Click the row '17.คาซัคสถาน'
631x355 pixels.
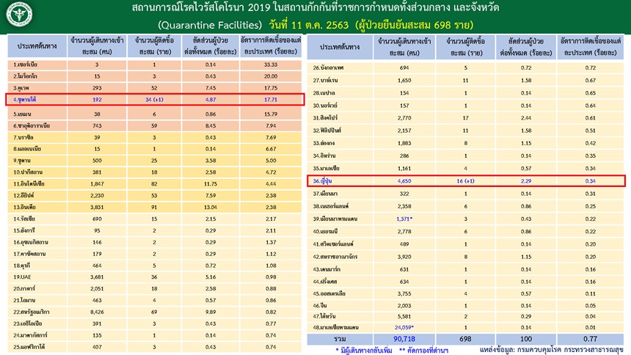(x=154, y=254)
